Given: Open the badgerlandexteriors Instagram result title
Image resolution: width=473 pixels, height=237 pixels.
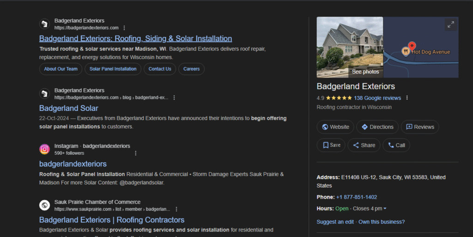Looking at the screenshot, I should 73,164.
